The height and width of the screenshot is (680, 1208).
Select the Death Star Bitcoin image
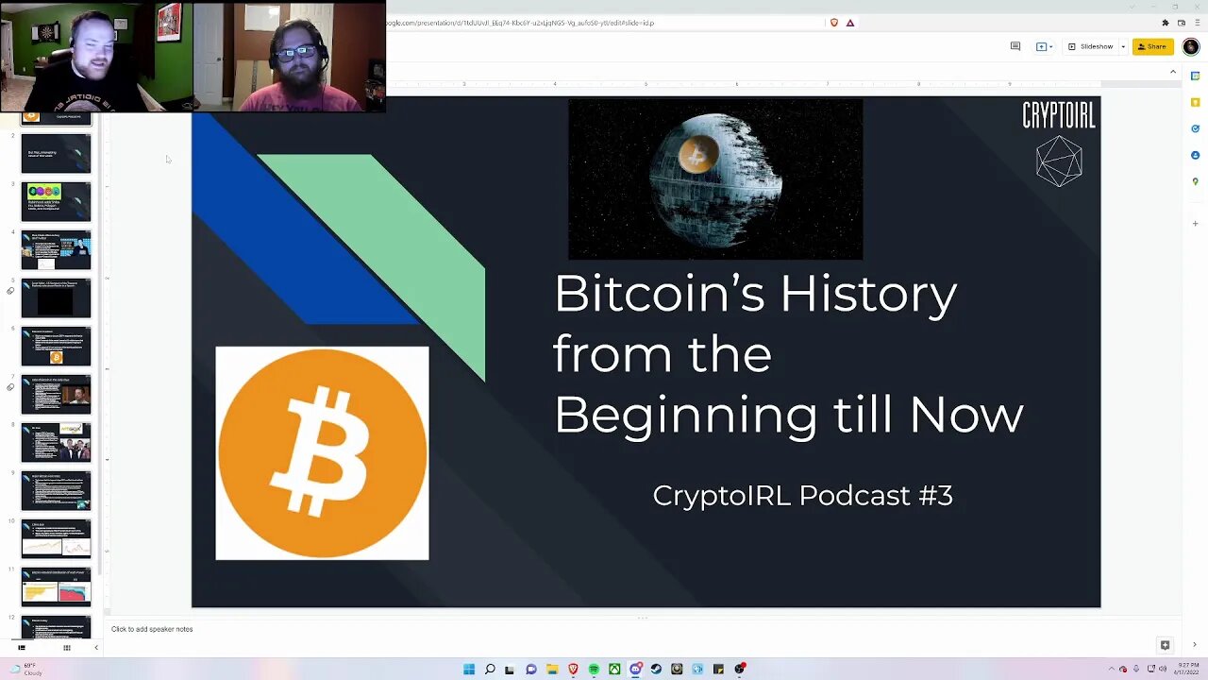tap(715, 178)
